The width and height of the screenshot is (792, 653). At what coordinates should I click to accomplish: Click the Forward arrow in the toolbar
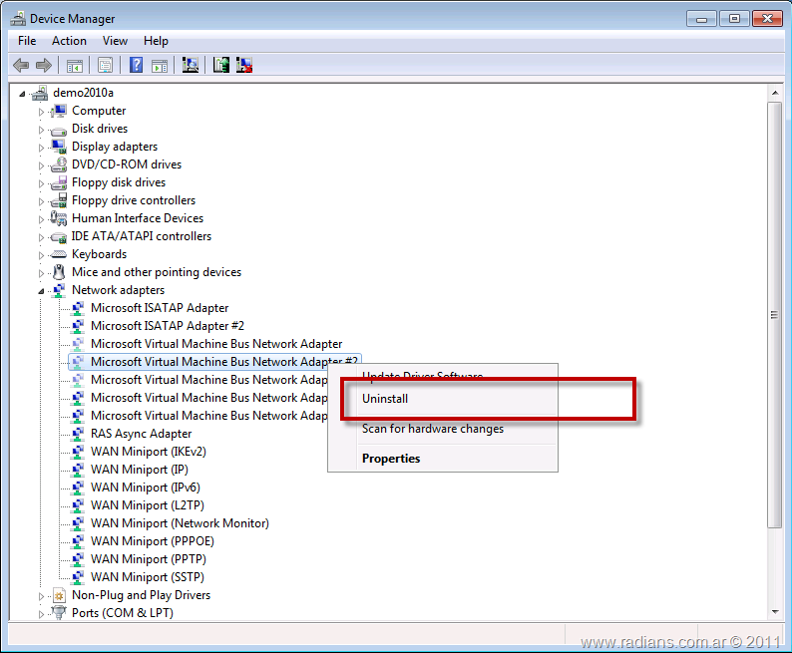(x=43, y=66)
